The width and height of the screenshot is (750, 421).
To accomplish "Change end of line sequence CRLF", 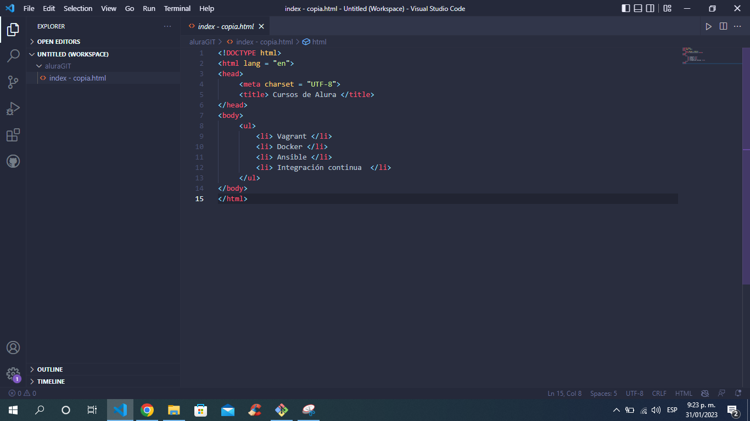I will point(659,394).
